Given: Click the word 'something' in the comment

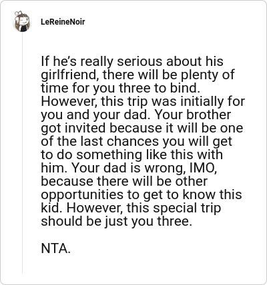Looking at the screenshot, I should pos(109,155).
